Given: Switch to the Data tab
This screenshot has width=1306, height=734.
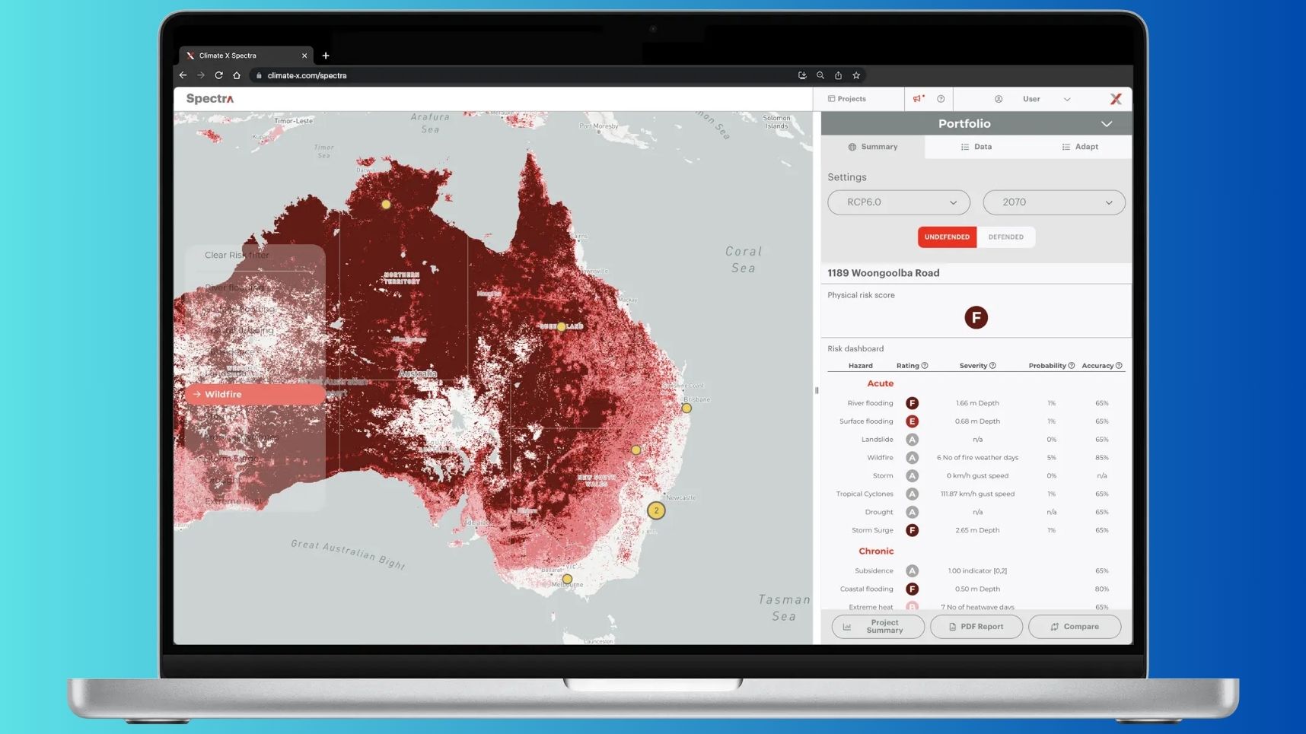Looking at the screenshot, I should point(976,147).
